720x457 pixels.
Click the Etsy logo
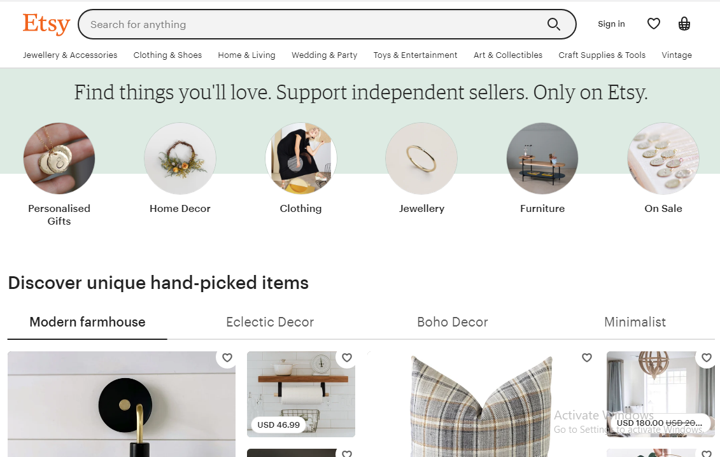tap(46, 24)
